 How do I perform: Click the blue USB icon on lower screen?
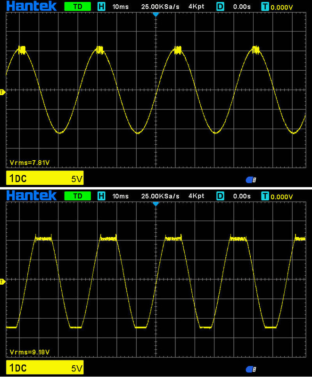251,369
